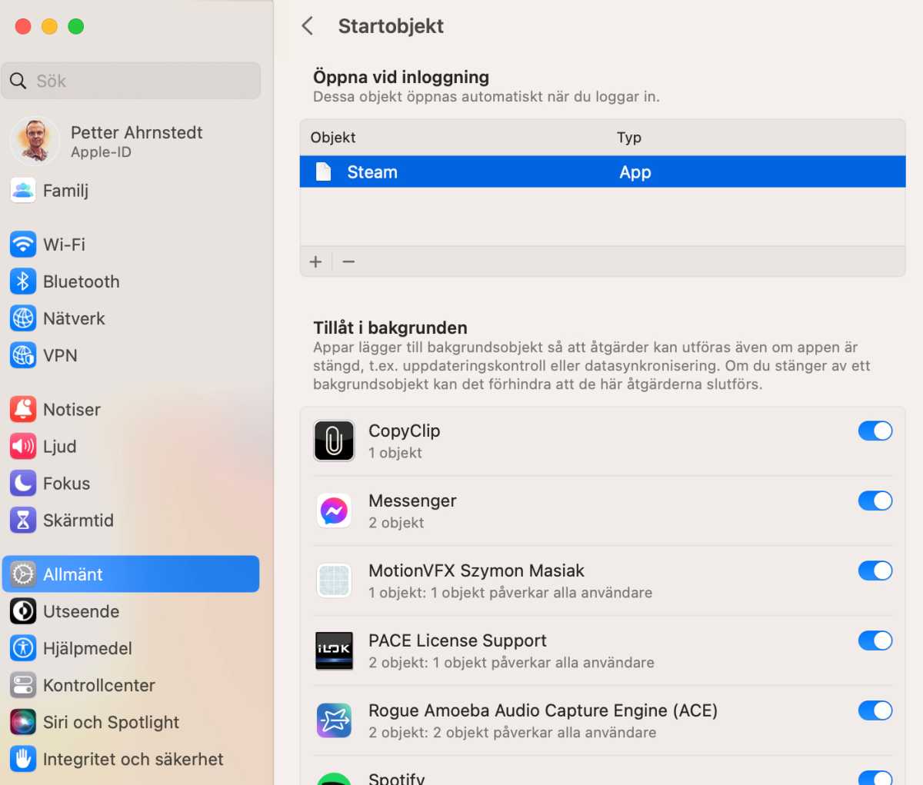Click the PACE iLok app icon
Screen dimensions: 923x785
pyautogui.click(x=334, y=650)
